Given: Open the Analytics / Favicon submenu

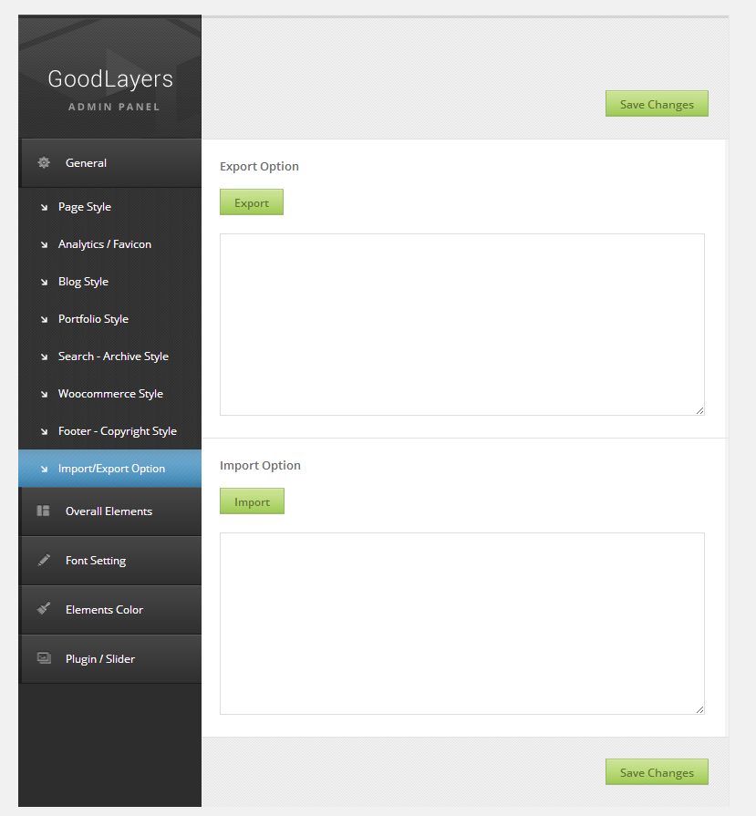Looking at the screenshot, I should click(105, 244).
